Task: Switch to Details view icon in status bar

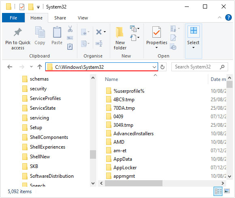Action: (x=218, y=191)
